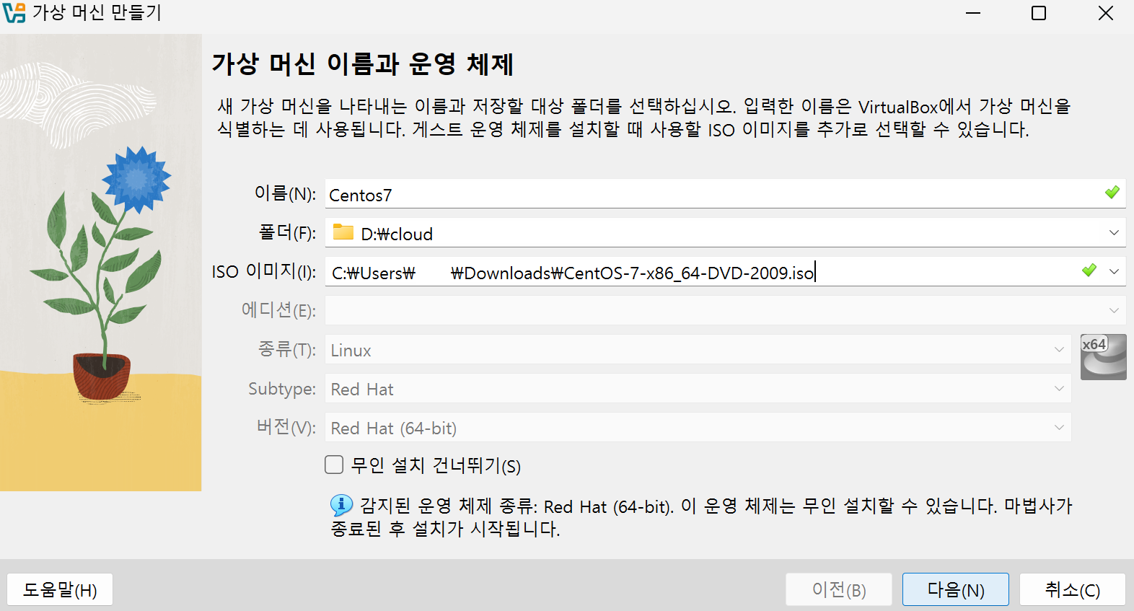Screen dimensions: 1134x611
Task: Click the 폴더(F): label
Action: tap(287, 232)
